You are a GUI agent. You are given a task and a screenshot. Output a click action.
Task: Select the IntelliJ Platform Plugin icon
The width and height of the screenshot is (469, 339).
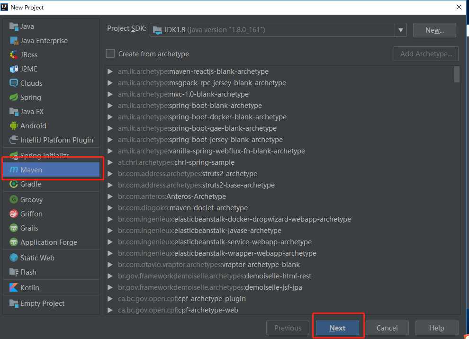point(14,140)
